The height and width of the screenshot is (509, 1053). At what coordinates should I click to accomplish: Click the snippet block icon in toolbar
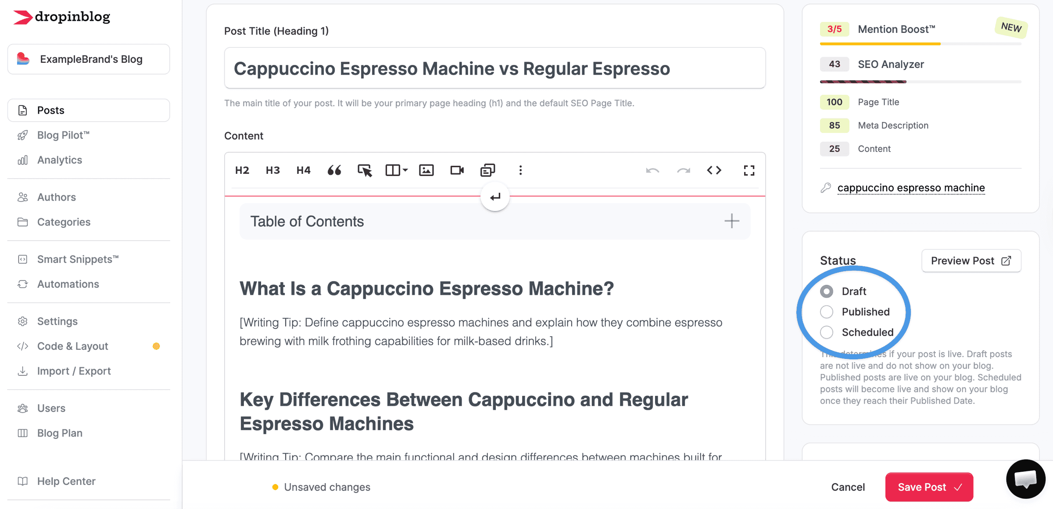(487, 170)
